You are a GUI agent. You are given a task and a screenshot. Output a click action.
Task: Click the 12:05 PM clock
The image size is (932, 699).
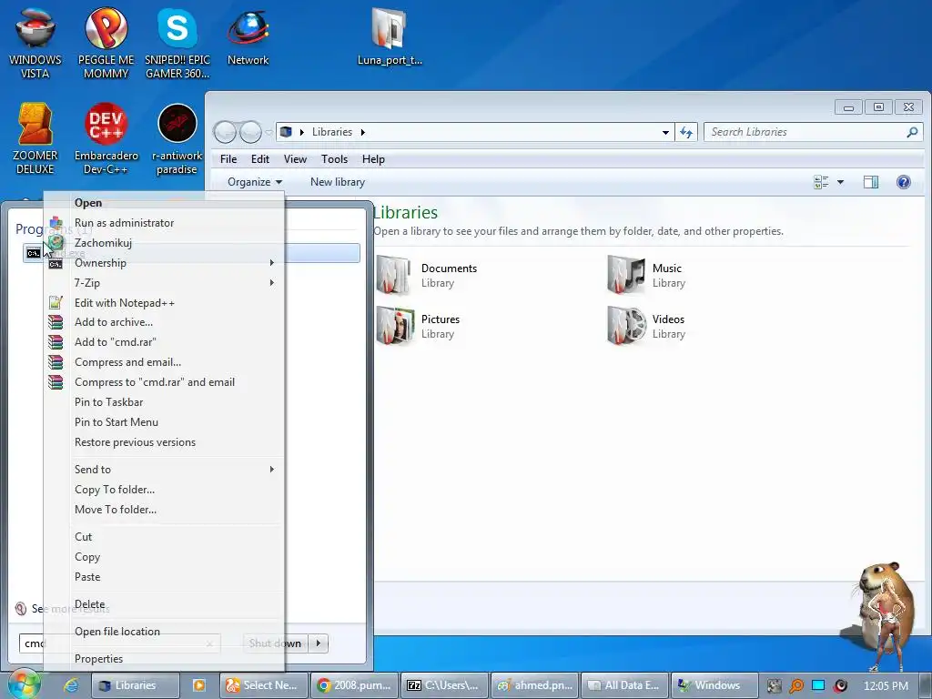pos(886,686)
